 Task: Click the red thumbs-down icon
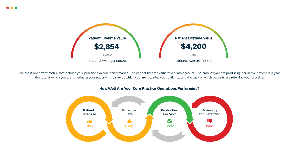coord(210,121)
